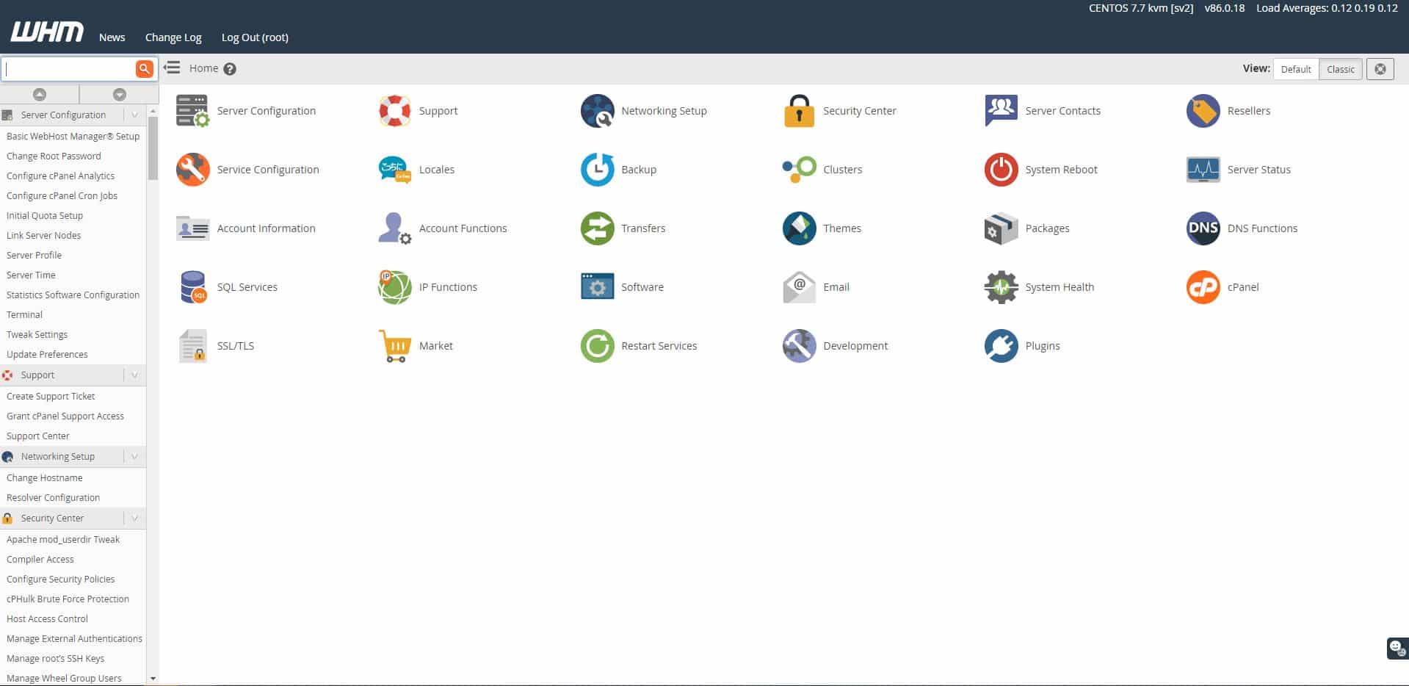Open the SQL Services database icon
The width and height of the screenshot is (1409, 686).
pos(192,287)
